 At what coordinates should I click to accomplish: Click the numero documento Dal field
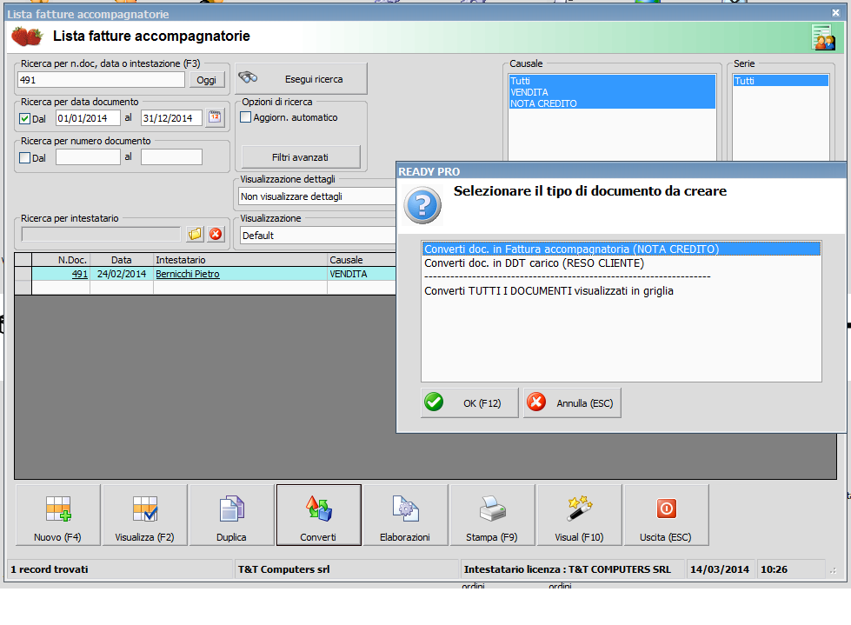88,156
